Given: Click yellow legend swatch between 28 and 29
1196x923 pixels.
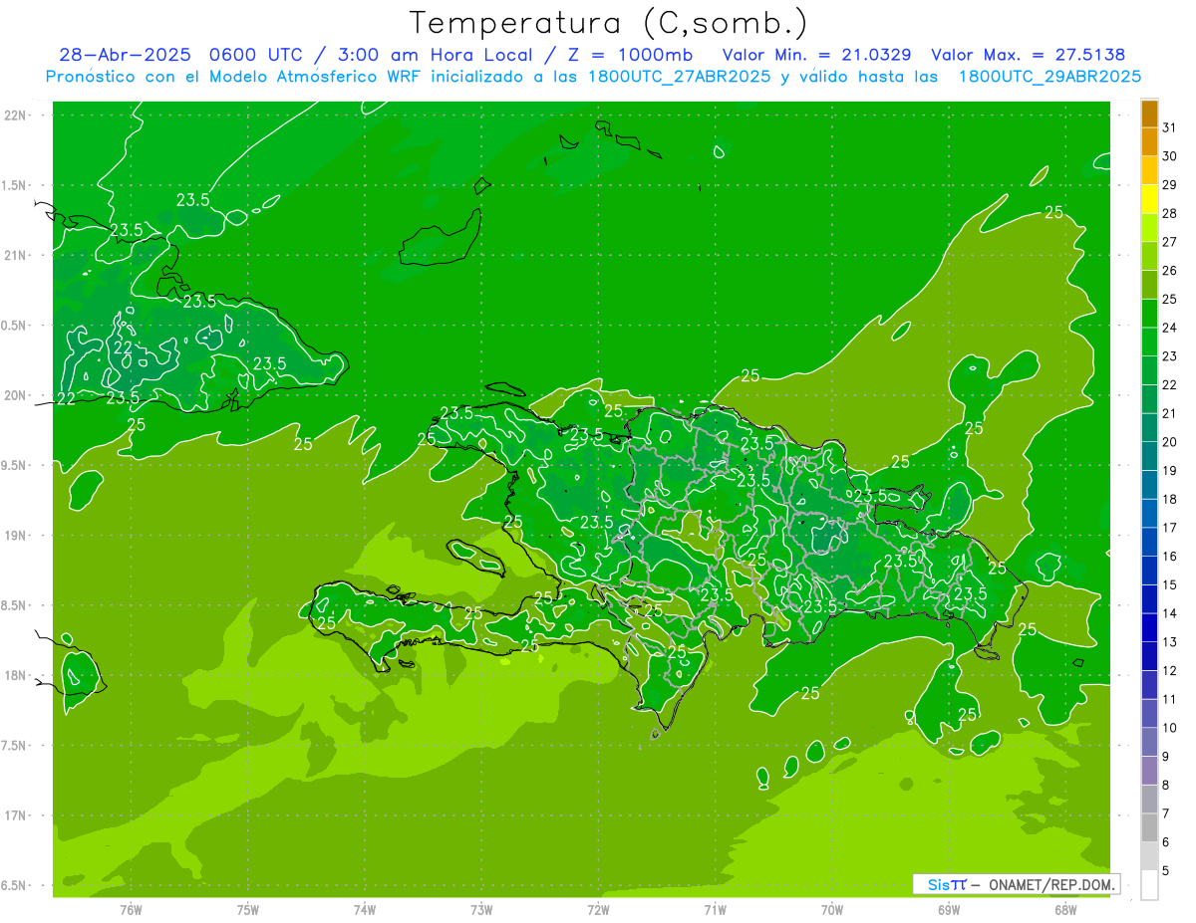Looking at the screenshot, I should click(x=1149, y=198).
